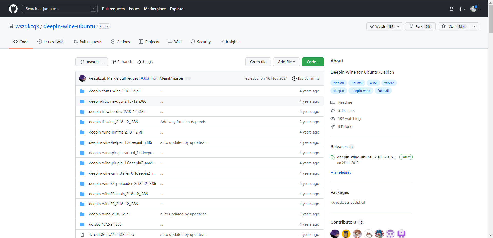This screenshot has height=238, width=493.
Task: Expand the commit message ellipsis
Action: 188,79
